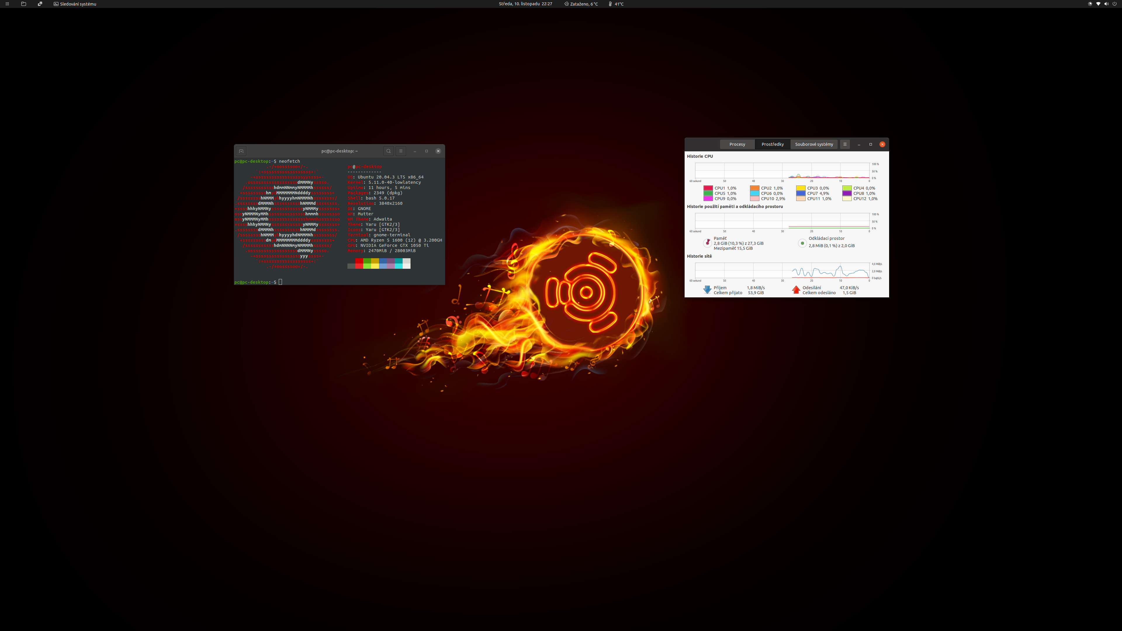Change the CPU7 color swatch
The width and height of the screenshot is (1122, 631).
tap(801, 193)
